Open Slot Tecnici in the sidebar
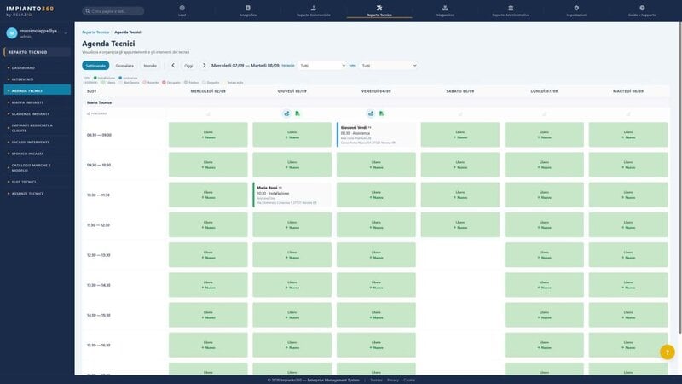682x384 pixels. [37, 182]
